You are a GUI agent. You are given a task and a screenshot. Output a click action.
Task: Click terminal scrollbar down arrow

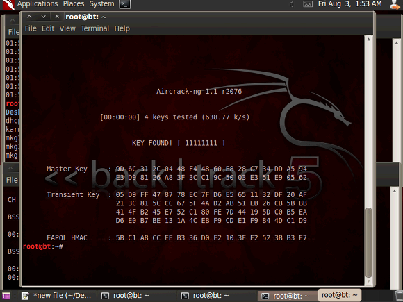coord(368,281)
